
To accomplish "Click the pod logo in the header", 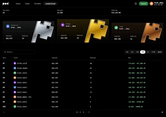I will point(6,4).
